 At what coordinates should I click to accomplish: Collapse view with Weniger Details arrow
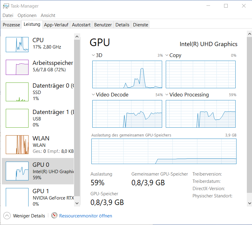tap(7, 216)
